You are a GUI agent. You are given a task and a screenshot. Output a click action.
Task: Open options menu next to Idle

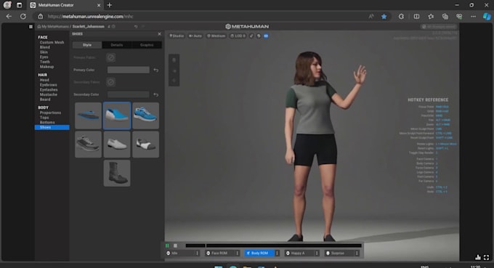click(x=198, y=253)
